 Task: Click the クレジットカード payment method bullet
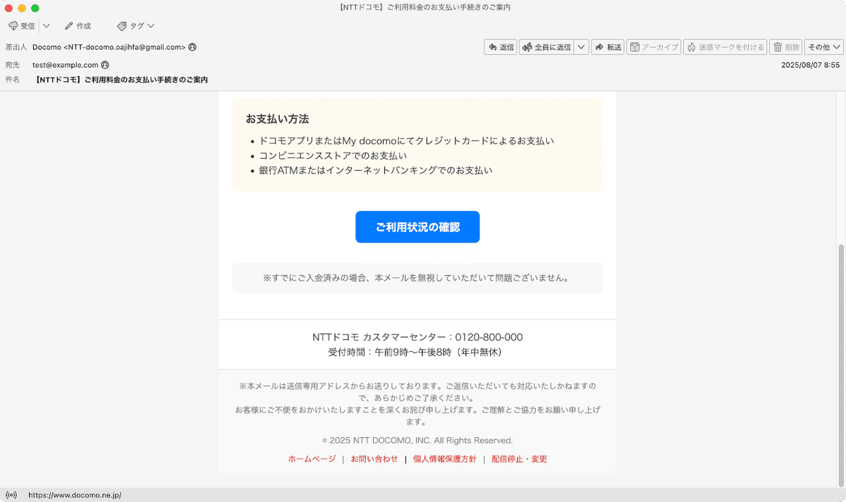coord(406,140)
